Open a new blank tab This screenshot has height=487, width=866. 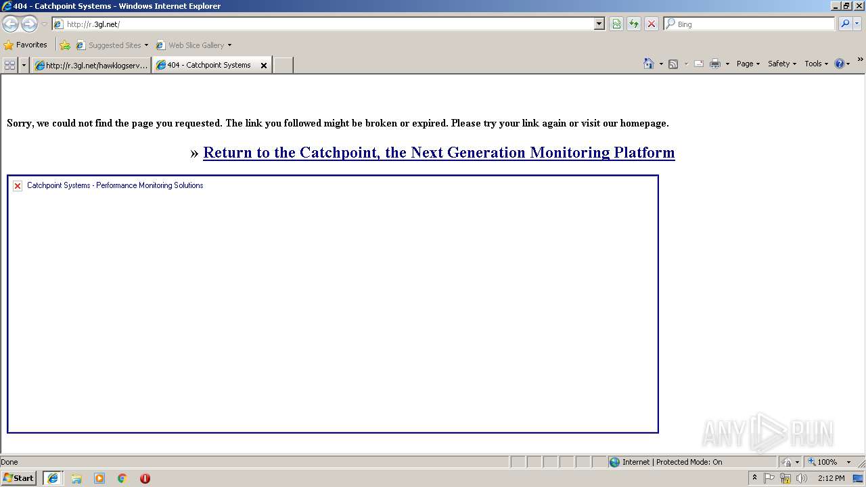pos(283,65)
